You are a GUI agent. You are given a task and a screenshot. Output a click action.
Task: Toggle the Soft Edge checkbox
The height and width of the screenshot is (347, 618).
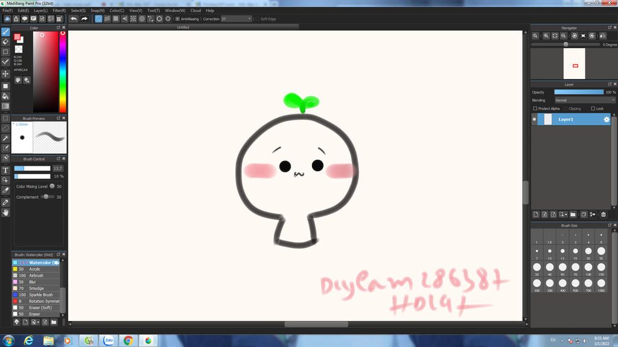257,19
